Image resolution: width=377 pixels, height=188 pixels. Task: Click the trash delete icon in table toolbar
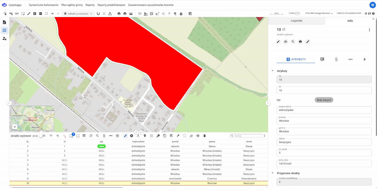point(205,136)
